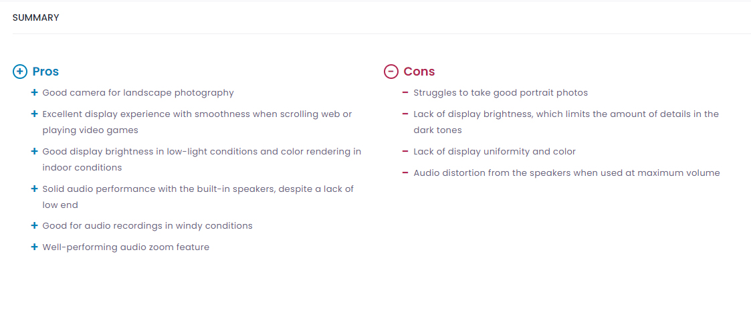751x325 pixels.
Task: Click plus icon before Solid audio performance
Action: click(x=34, y=189)
